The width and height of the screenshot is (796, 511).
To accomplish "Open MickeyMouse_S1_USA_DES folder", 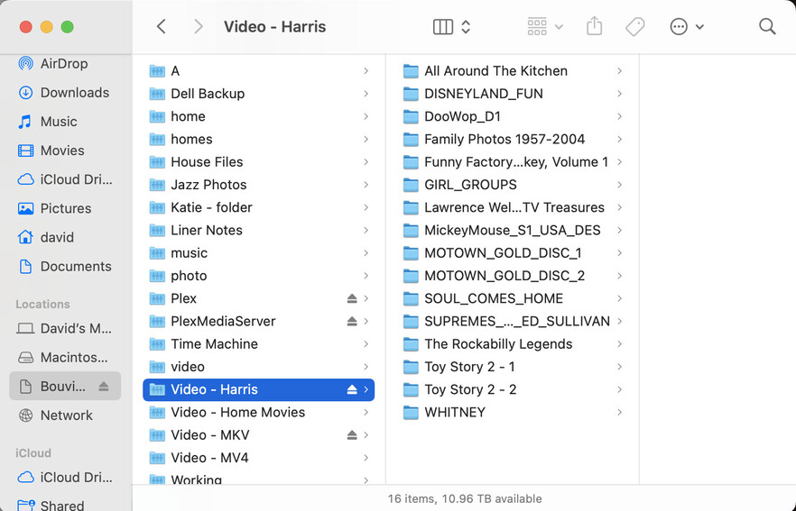I will click(x=513, y=230).
